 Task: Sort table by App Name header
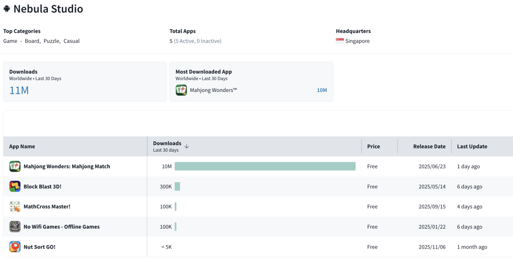coord(22,147)
